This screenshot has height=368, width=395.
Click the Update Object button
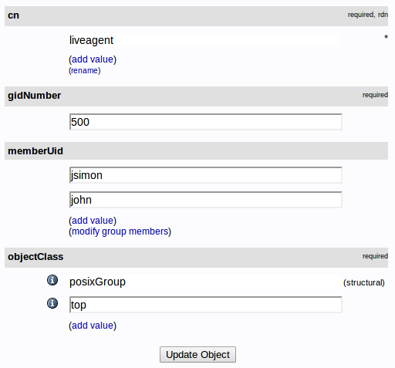pos(197,354)
